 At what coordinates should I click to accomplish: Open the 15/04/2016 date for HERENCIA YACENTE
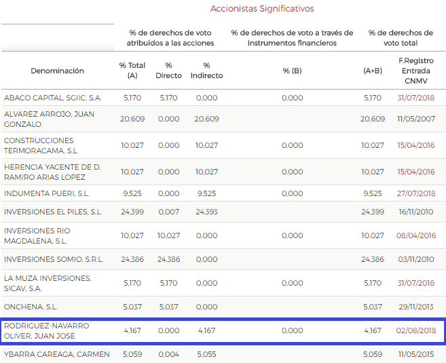pyautogui.click(x=416, y=172)
